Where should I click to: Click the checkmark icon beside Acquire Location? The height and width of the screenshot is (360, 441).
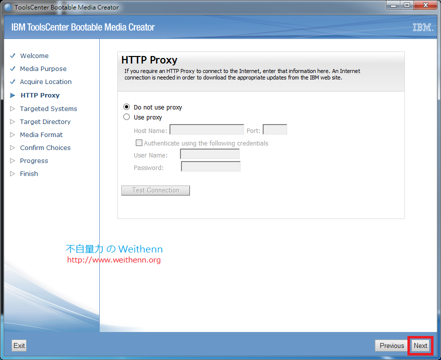pyautogui.click(x=13, y=81)
